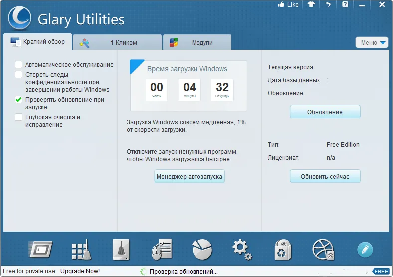Click the Отключите запуск ненужных программ tip

(182, 155)
